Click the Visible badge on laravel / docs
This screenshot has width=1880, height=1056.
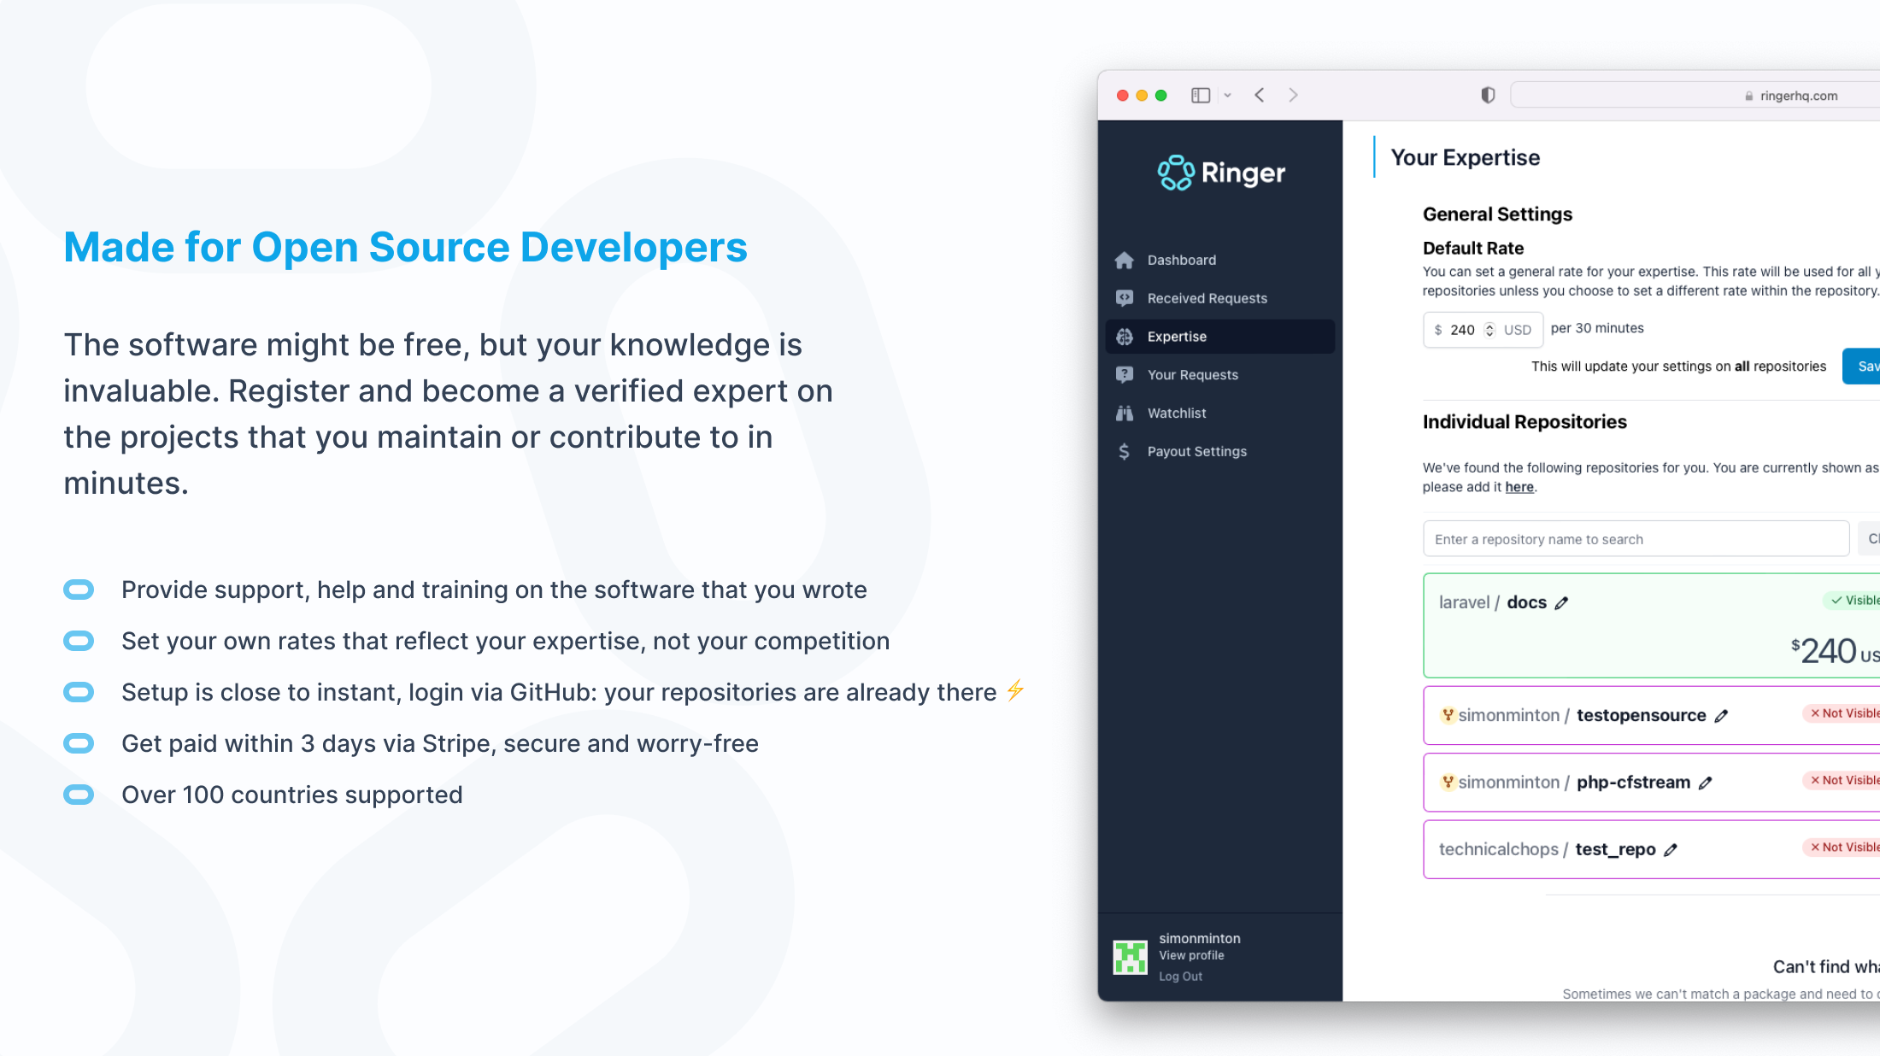pyautogui.click(x=1851, y=601)
